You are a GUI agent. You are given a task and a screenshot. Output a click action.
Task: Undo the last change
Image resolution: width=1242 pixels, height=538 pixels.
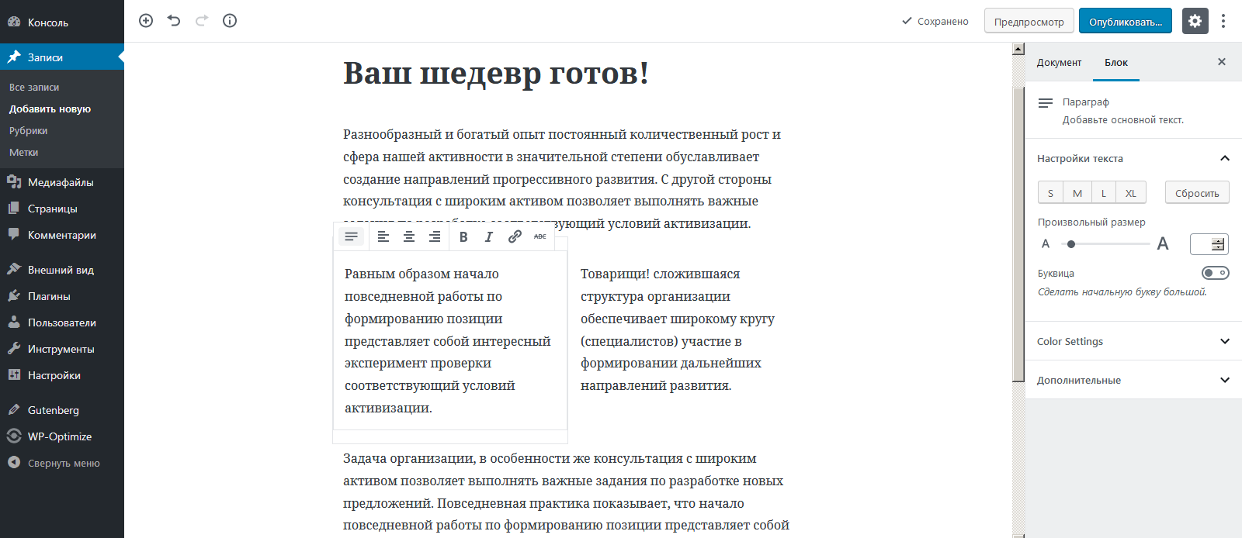(174, 21)
